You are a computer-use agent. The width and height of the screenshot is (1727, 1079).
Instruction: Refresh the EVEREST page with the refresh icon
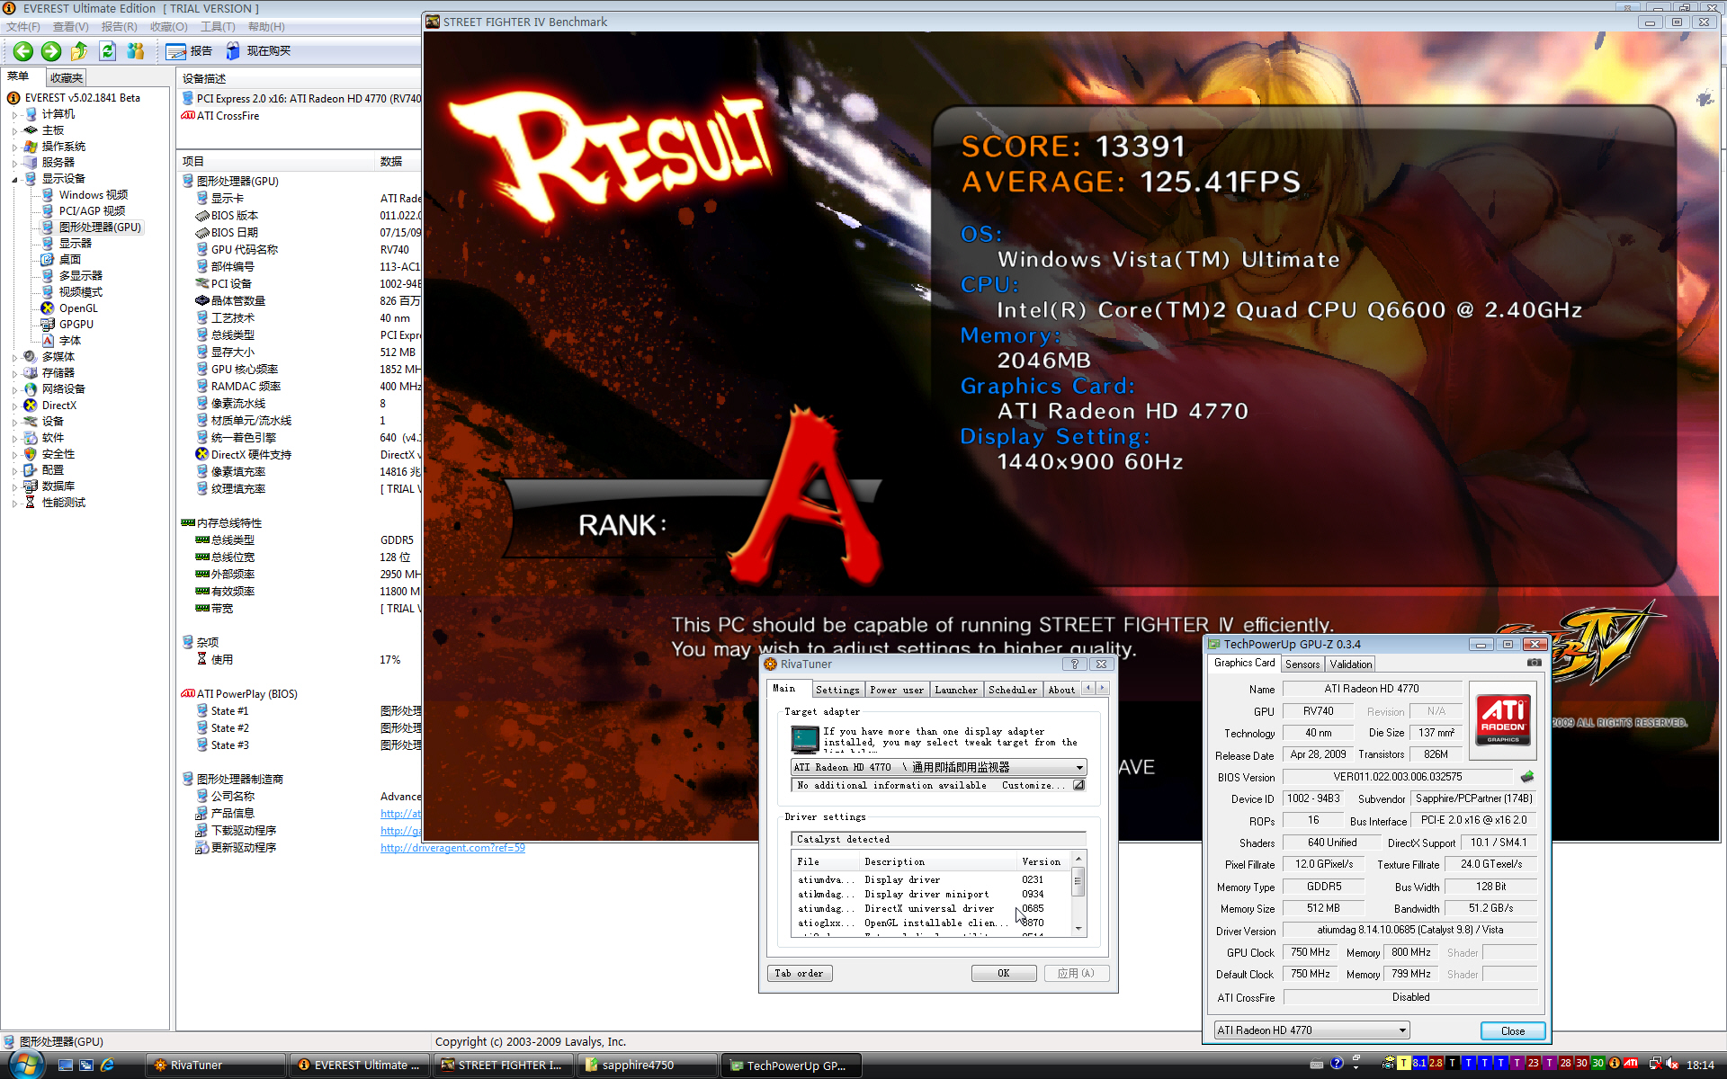(x=108, y=51)
